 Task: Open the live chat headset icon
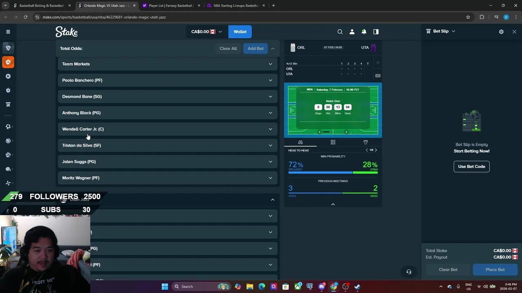(409, 272)
